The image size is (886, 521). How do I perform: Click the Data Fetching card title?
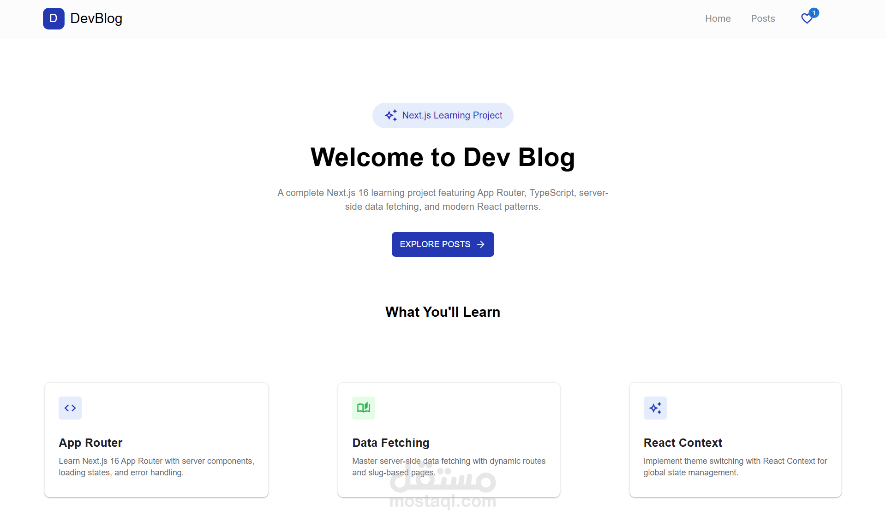[x=391, y=443]
